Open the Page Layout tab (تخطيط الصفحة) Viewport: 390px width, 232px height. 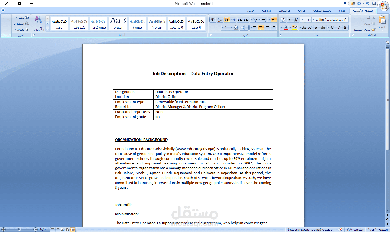[x=322, y=11]
